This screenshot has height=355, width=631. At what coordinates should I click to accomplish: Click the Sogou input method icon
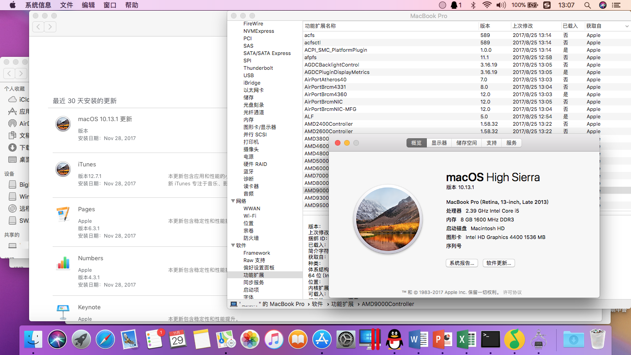547,5
